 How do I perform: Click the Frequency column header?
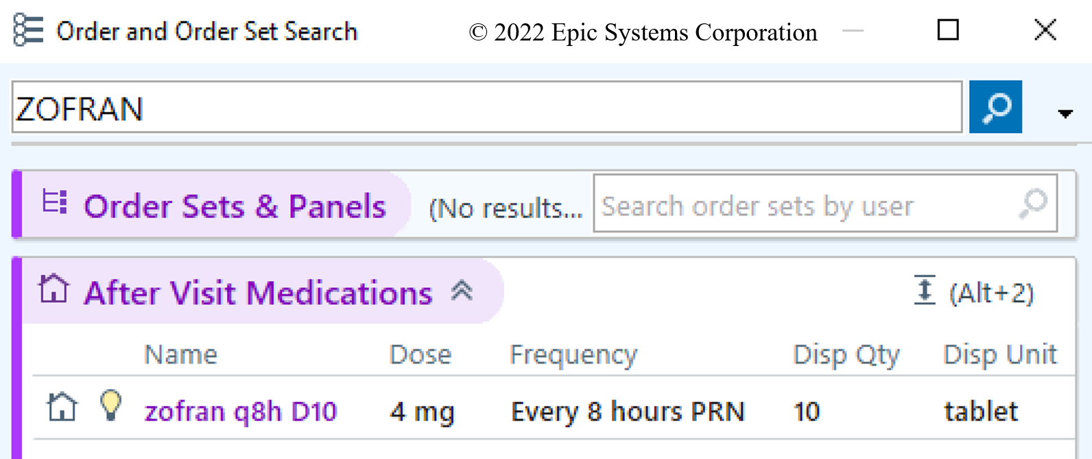pos(573,355)
